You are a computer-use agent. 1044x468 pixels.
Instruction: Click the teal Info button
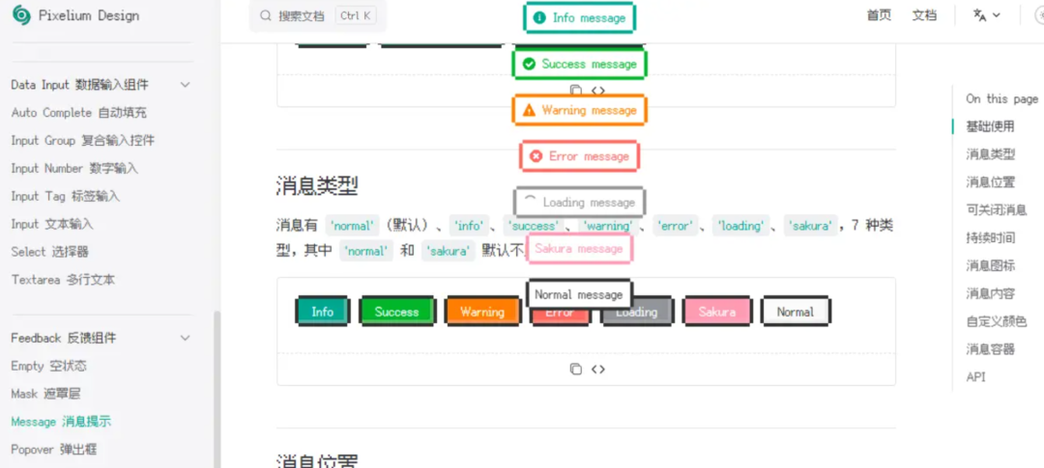click(x=322, y=311)
